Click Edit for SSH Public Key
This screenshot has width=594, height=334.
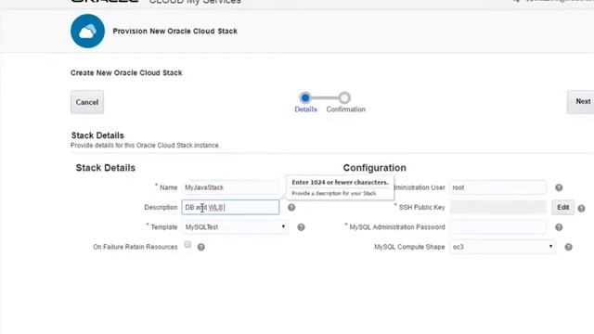tap(563, 208)
